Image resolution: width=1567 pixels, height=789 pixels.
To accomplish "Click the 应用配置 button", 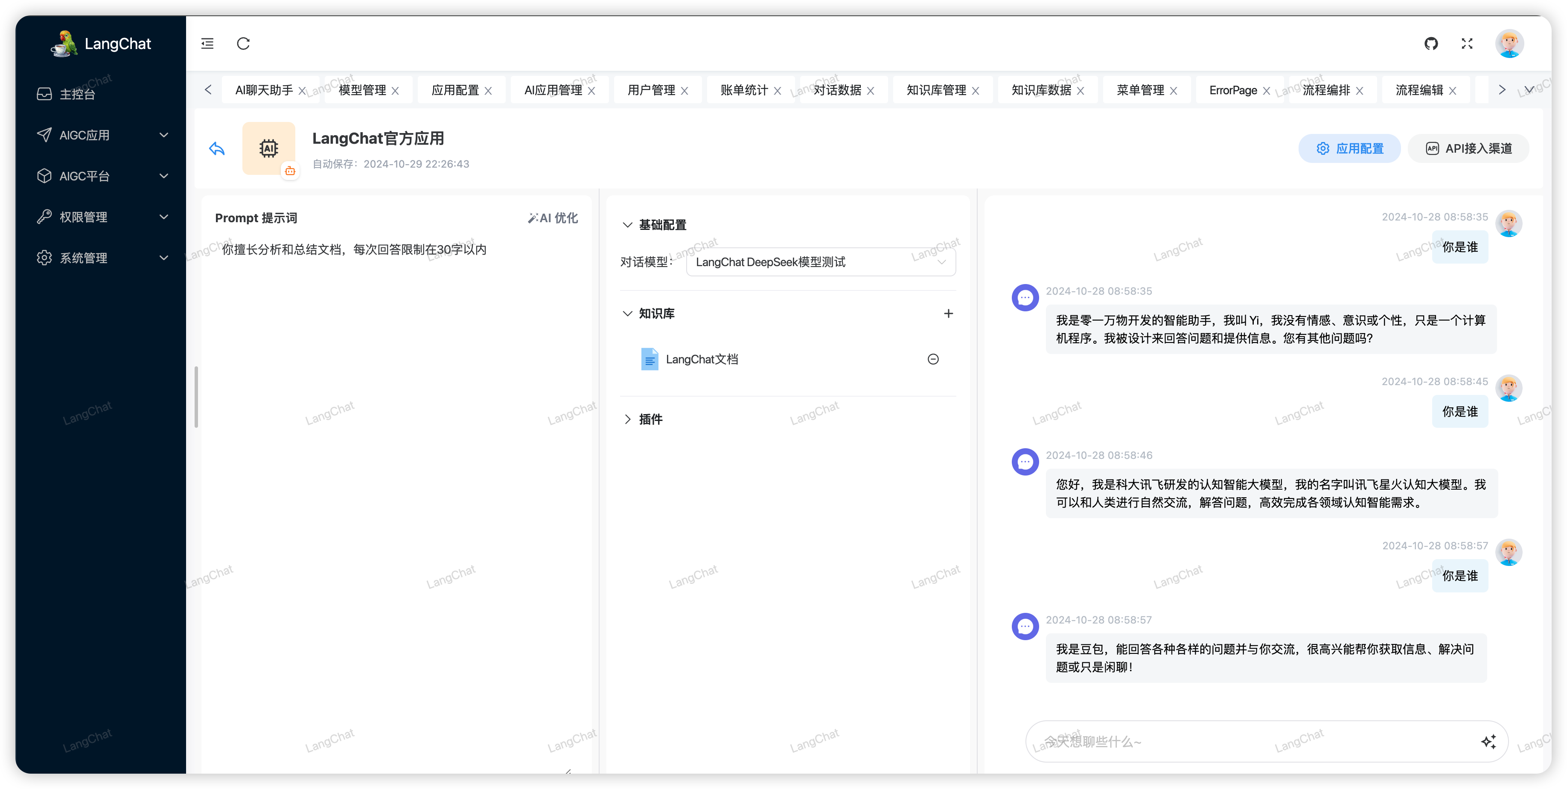I will click(1349, 149).
